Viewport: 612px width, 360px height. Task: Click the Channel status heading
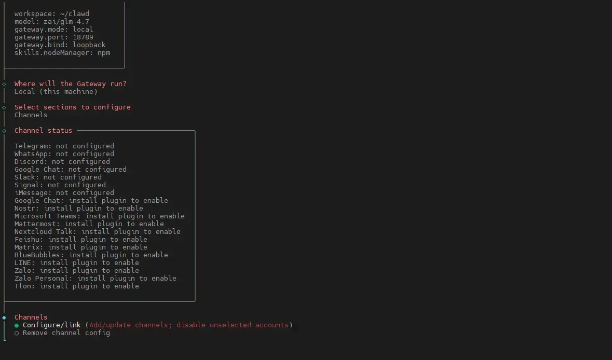tap(43, 131)
